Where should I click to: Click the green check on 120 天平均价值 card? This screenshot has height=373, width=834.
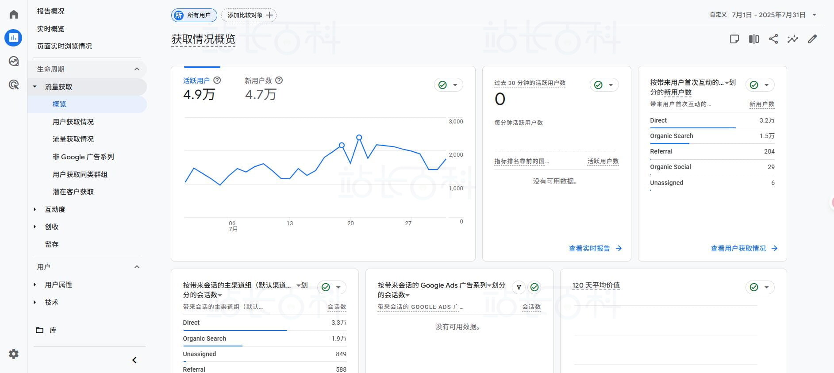pyautogui.click(x=754, y=287)
